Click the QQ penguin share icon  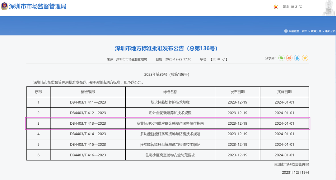pos(297,58)
